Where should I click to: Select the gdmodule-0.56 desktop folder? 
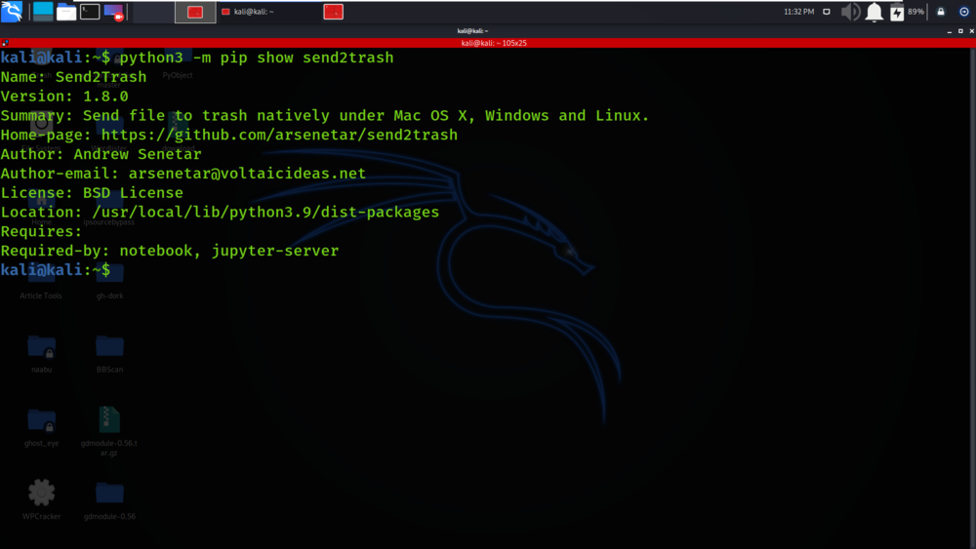pos(109,500)
